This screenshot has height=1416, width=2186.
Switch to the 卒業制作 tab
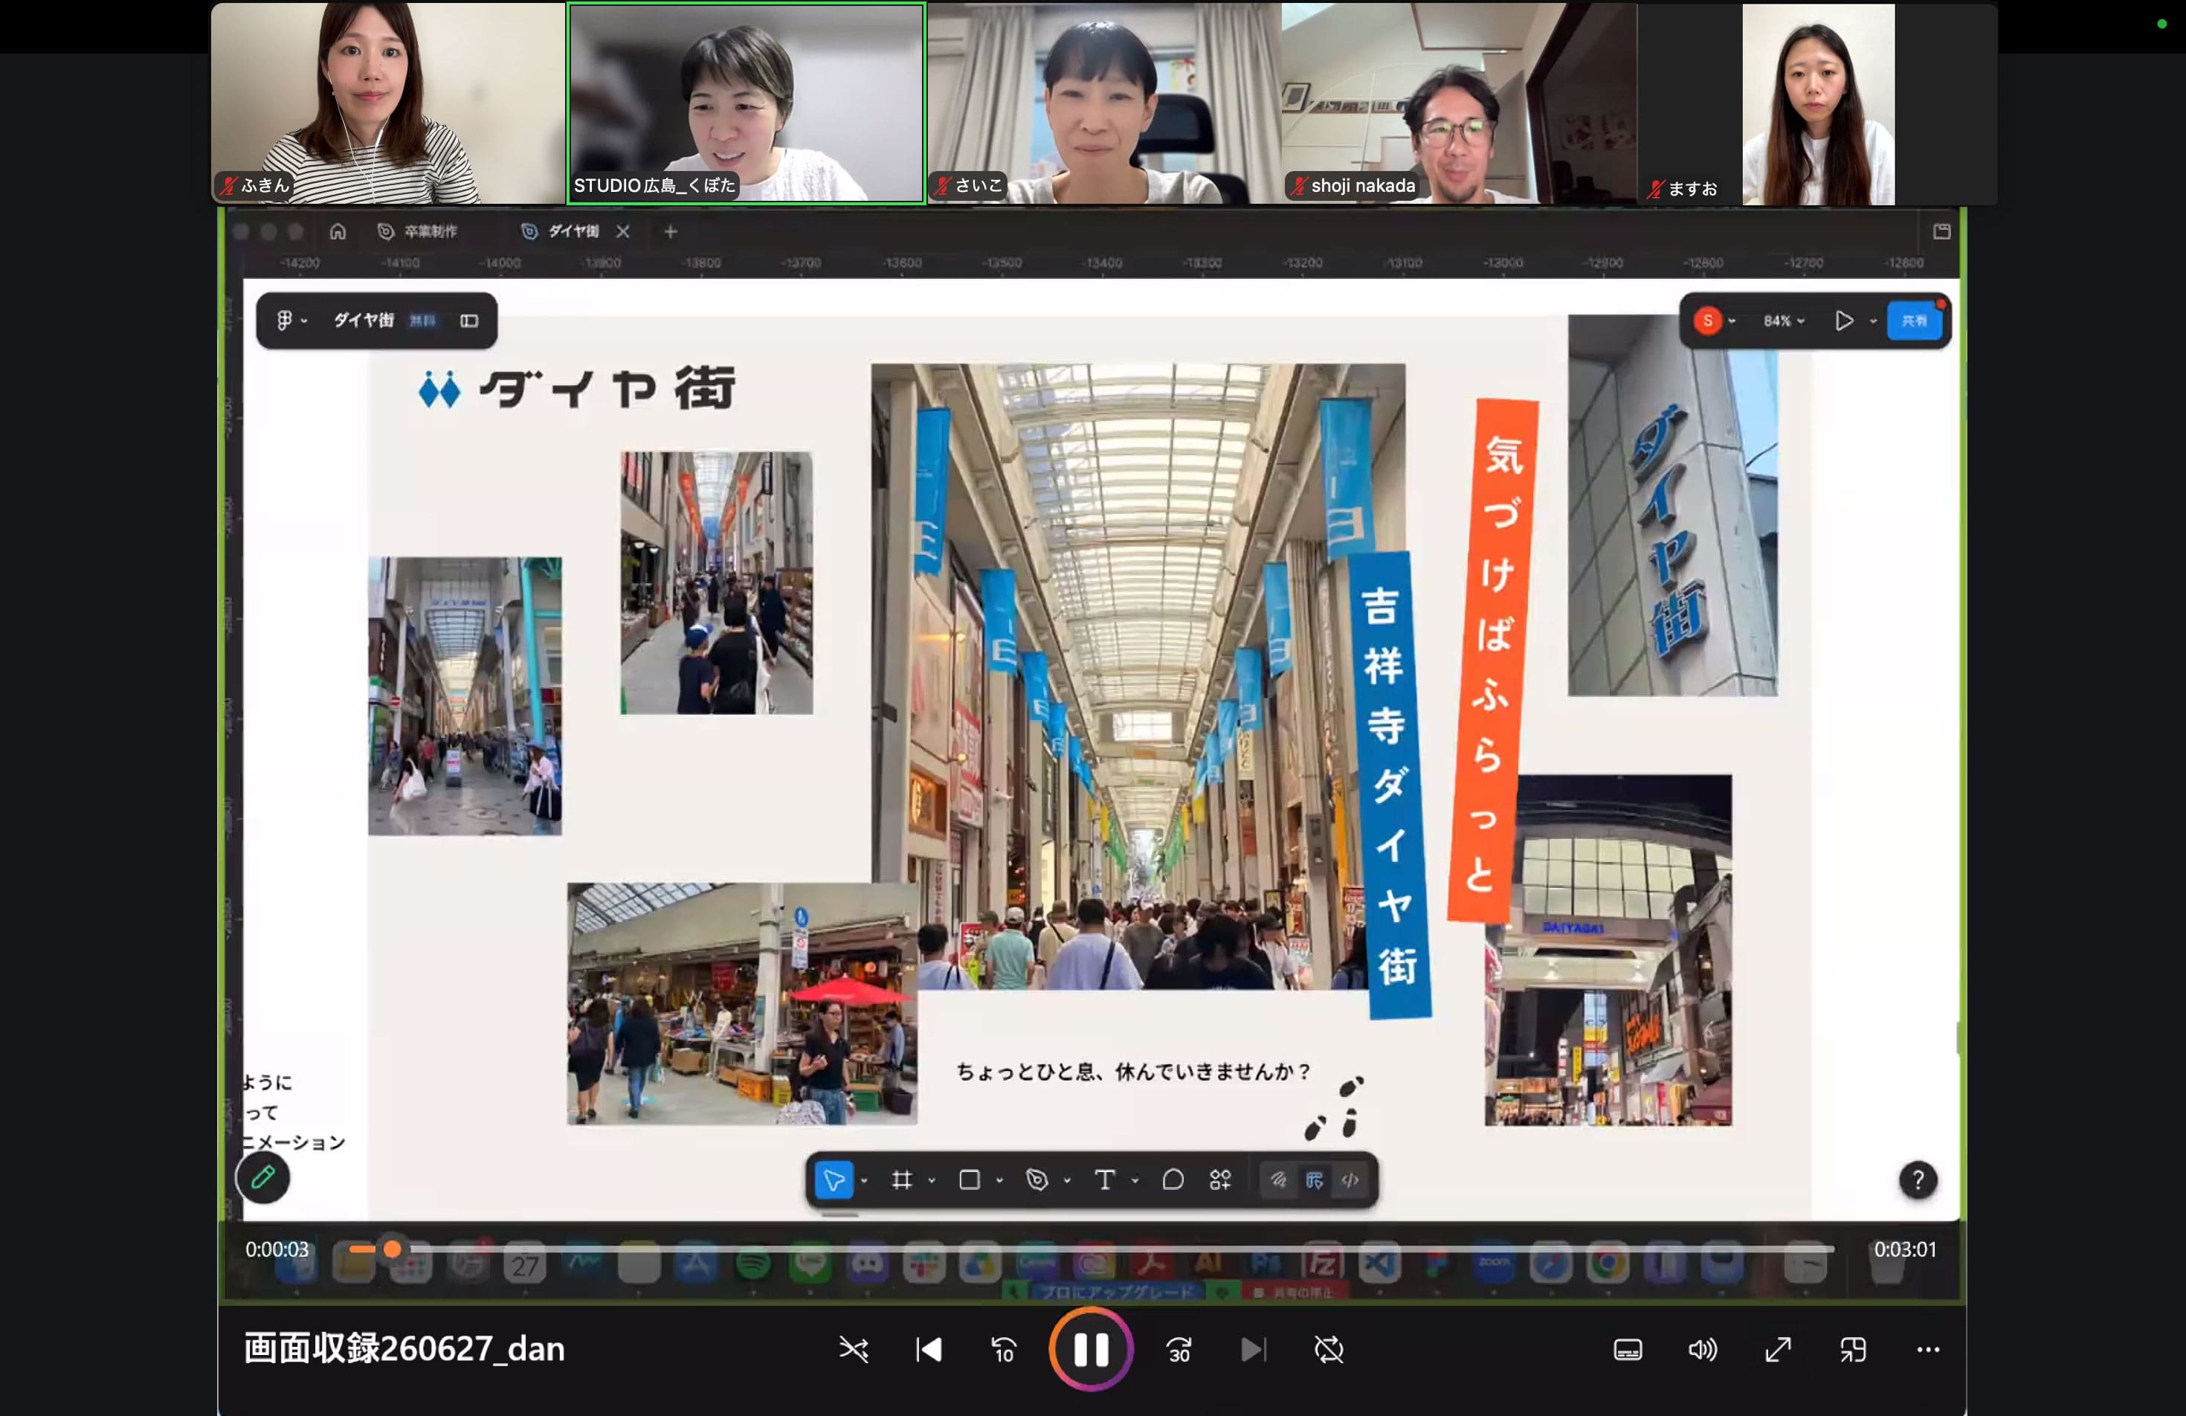pos(418,231)
